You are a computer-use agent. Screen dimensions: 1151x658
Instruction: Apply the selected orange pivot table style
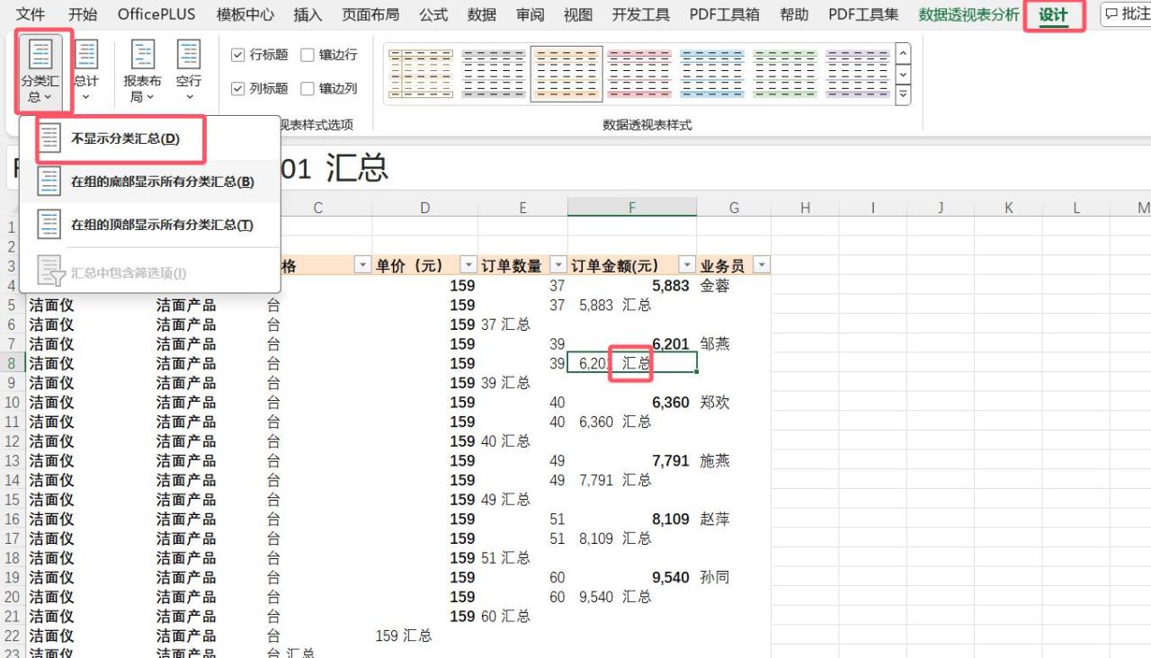(567, 74)
